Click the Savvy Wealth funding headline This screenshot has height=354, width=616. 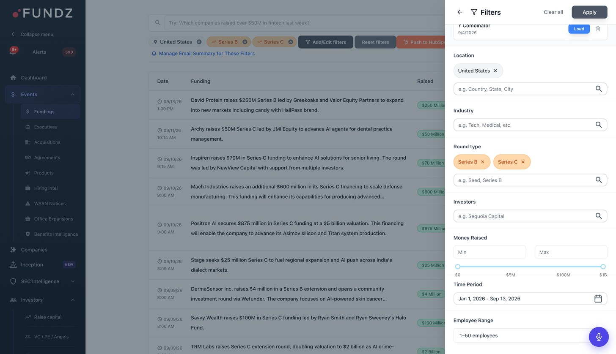coord(298,323)
